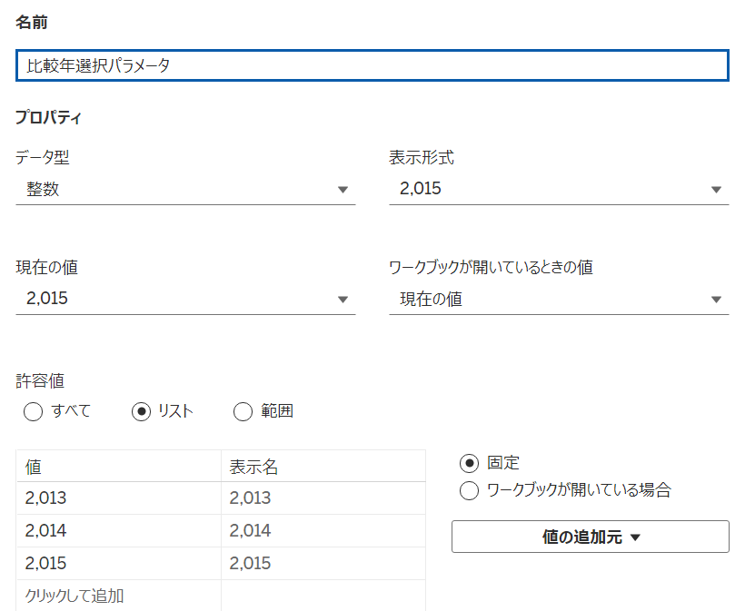Screen dimensions: 745x611
Task: Open the ワークブックが開いているときの値 dropdown
Action: click(x=559, y=299)
